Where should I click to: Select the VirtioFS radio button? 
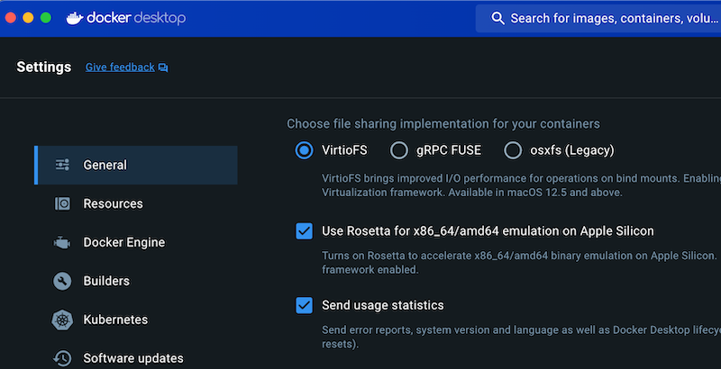304,150
